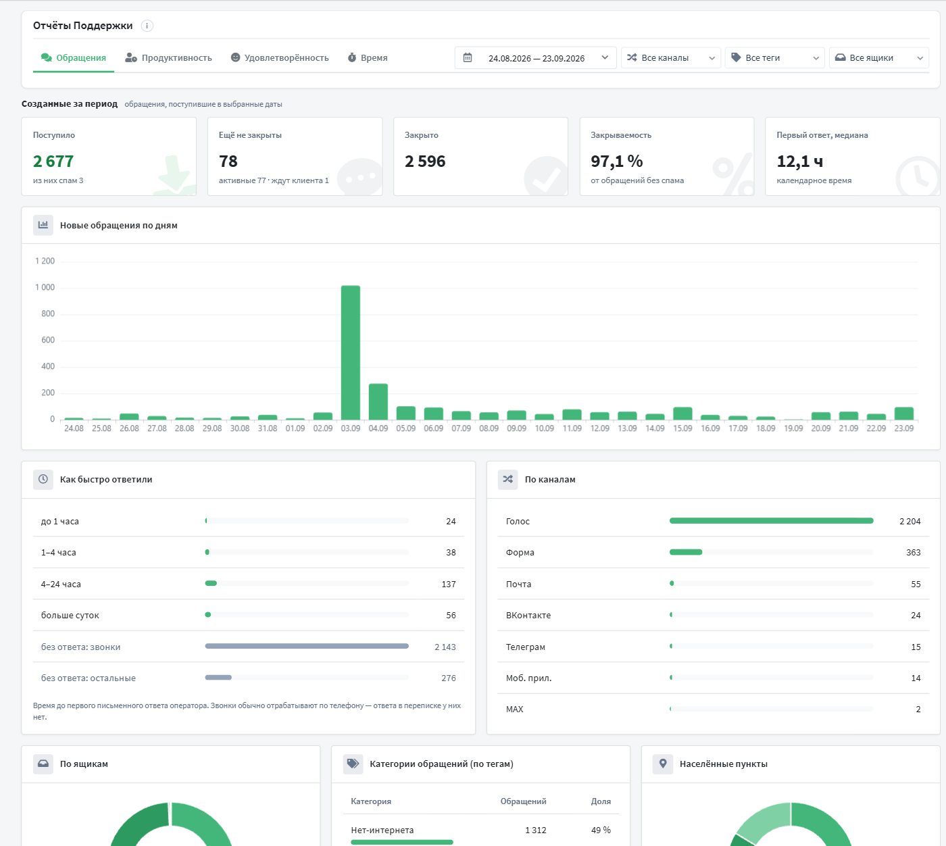
Task: Click the shuffle icon beside По каналам heading
Action: point(508,479)
